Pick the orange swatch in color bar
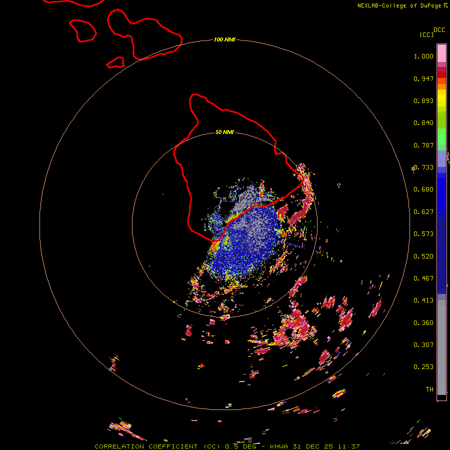 (441, 86)
